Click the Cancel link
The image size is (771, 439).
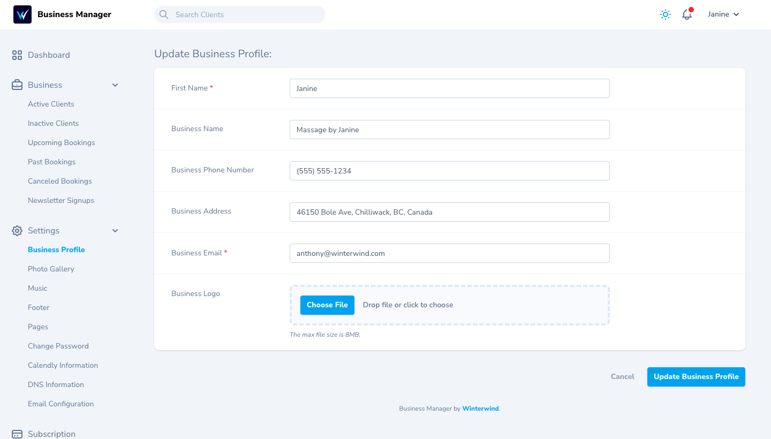pyautogui.click(x=622, y=376)
